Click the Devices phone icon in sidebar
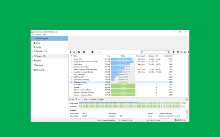The image size is (220, 137). [35, 70]
